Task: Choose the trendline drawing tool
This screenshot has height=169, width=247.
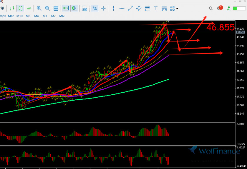Action: pyautogui.click(x=130, y=9)
